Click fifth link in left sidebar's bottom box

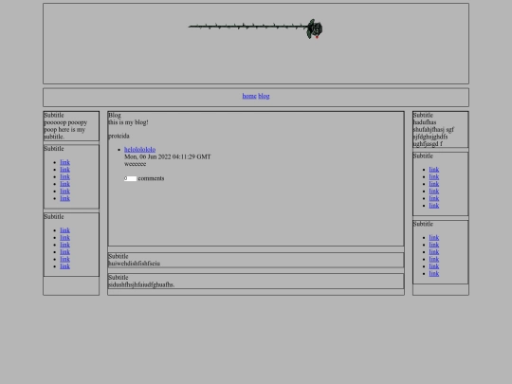tap(65, 259)
